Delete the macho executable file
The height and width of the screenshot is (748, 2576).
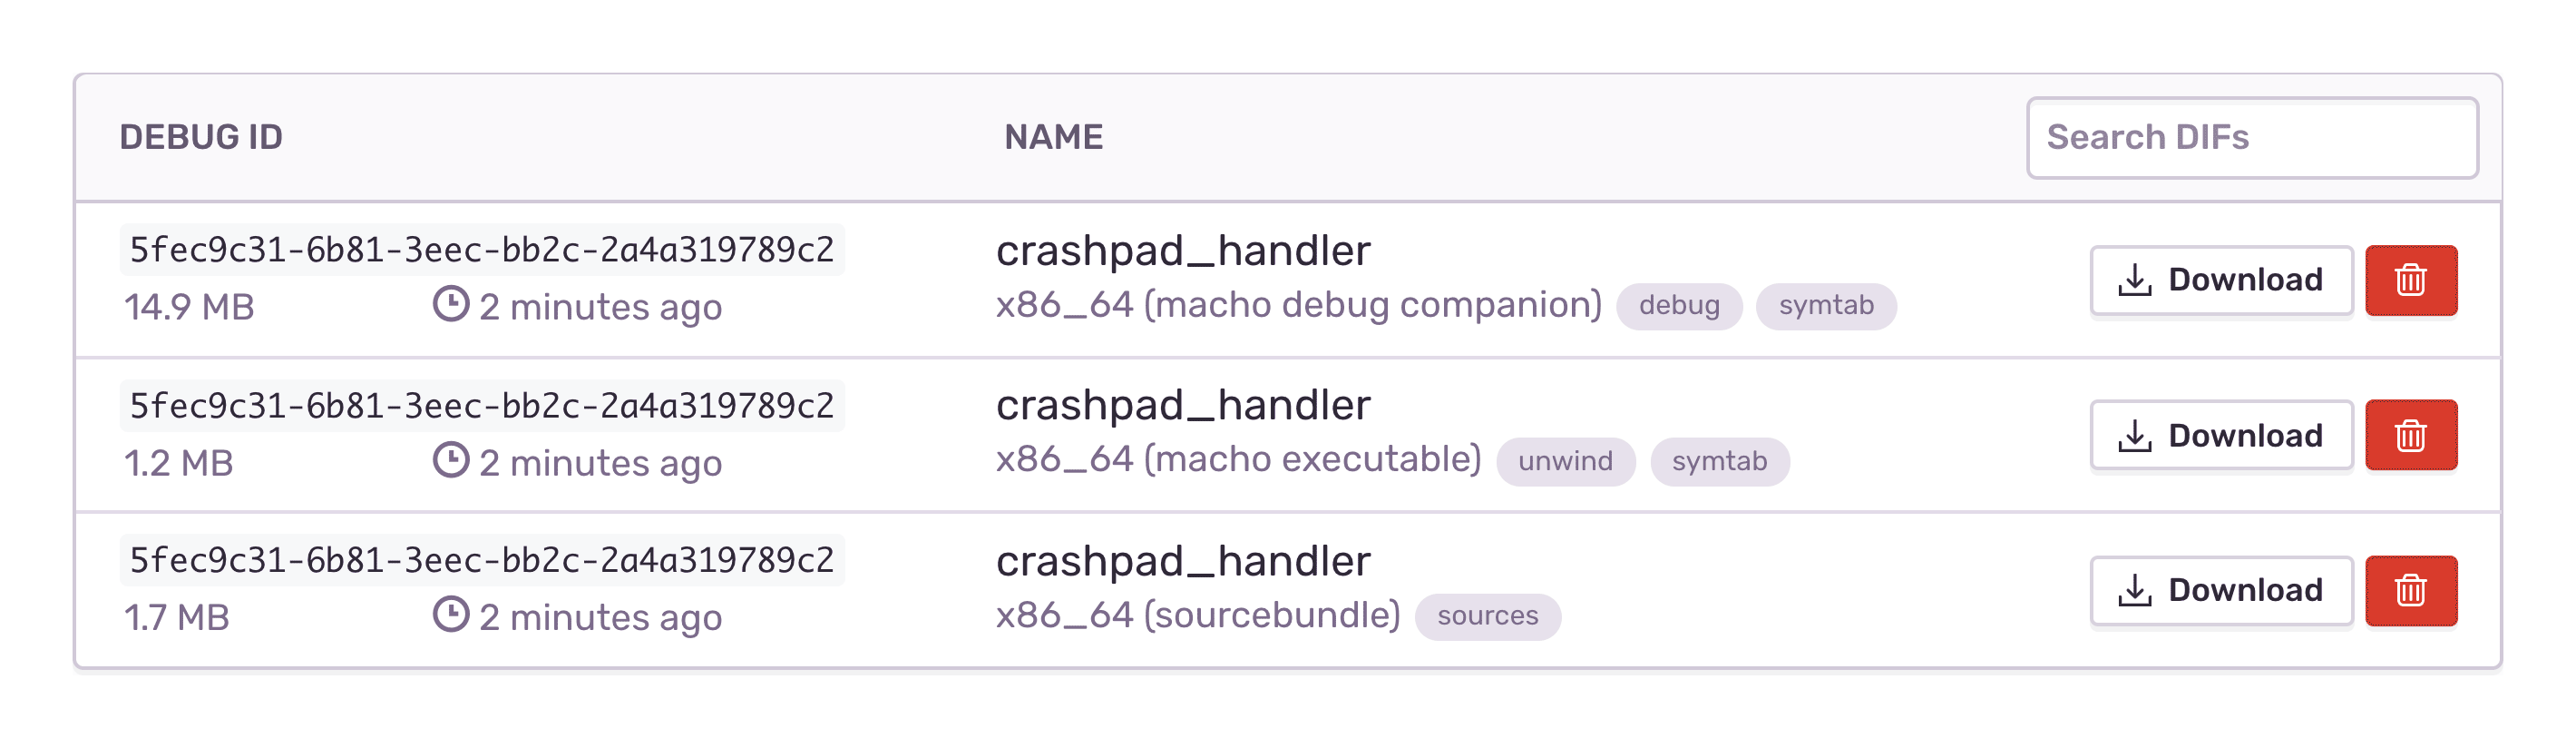(2410, 436)
